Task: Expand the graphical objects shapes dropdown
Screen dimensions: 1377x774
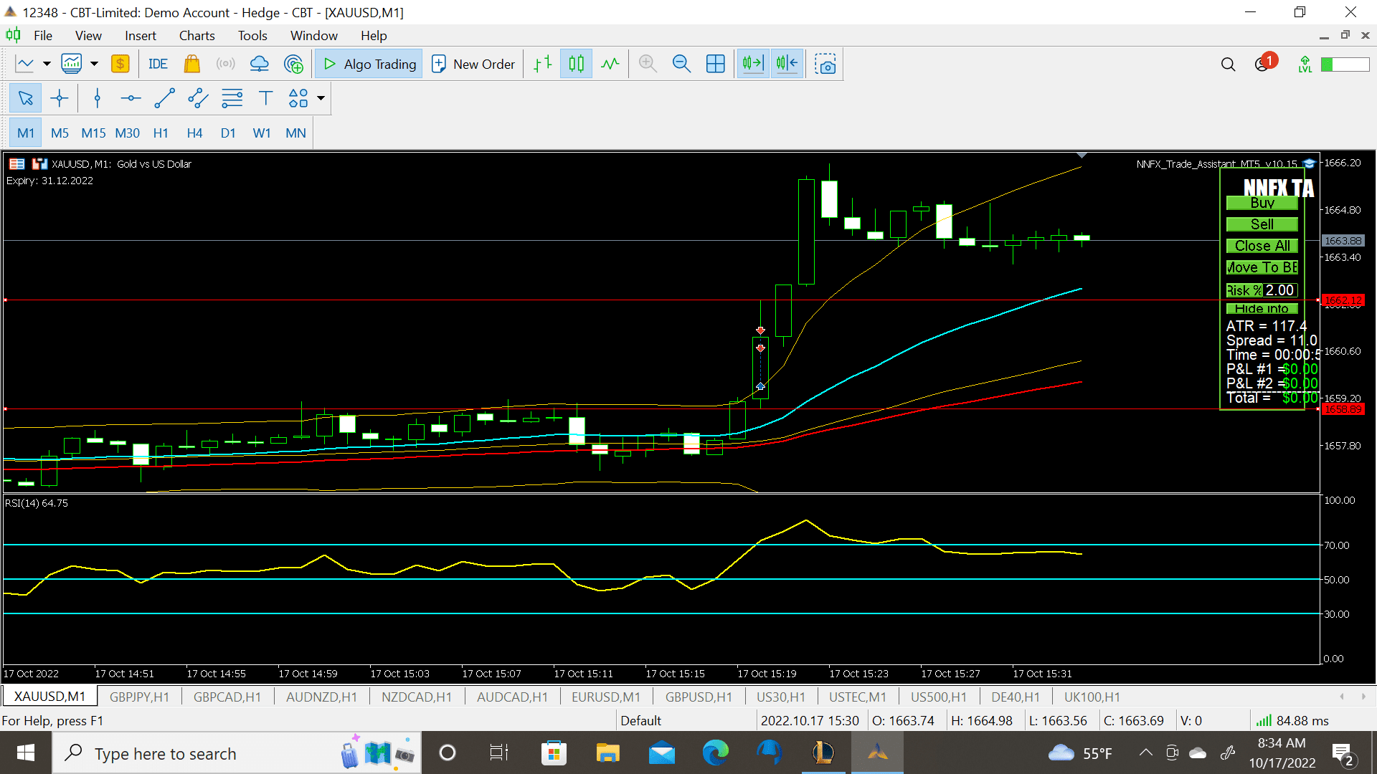Action: point(321,98)
